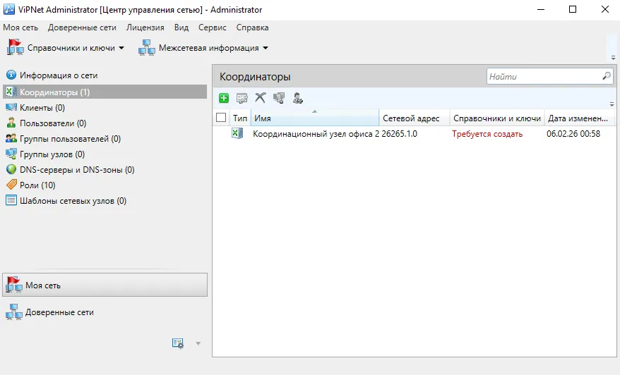Click the Delete coordinator scissors icon
The image size is (620, 375).
pyautogui.click(x=260, y=97)
